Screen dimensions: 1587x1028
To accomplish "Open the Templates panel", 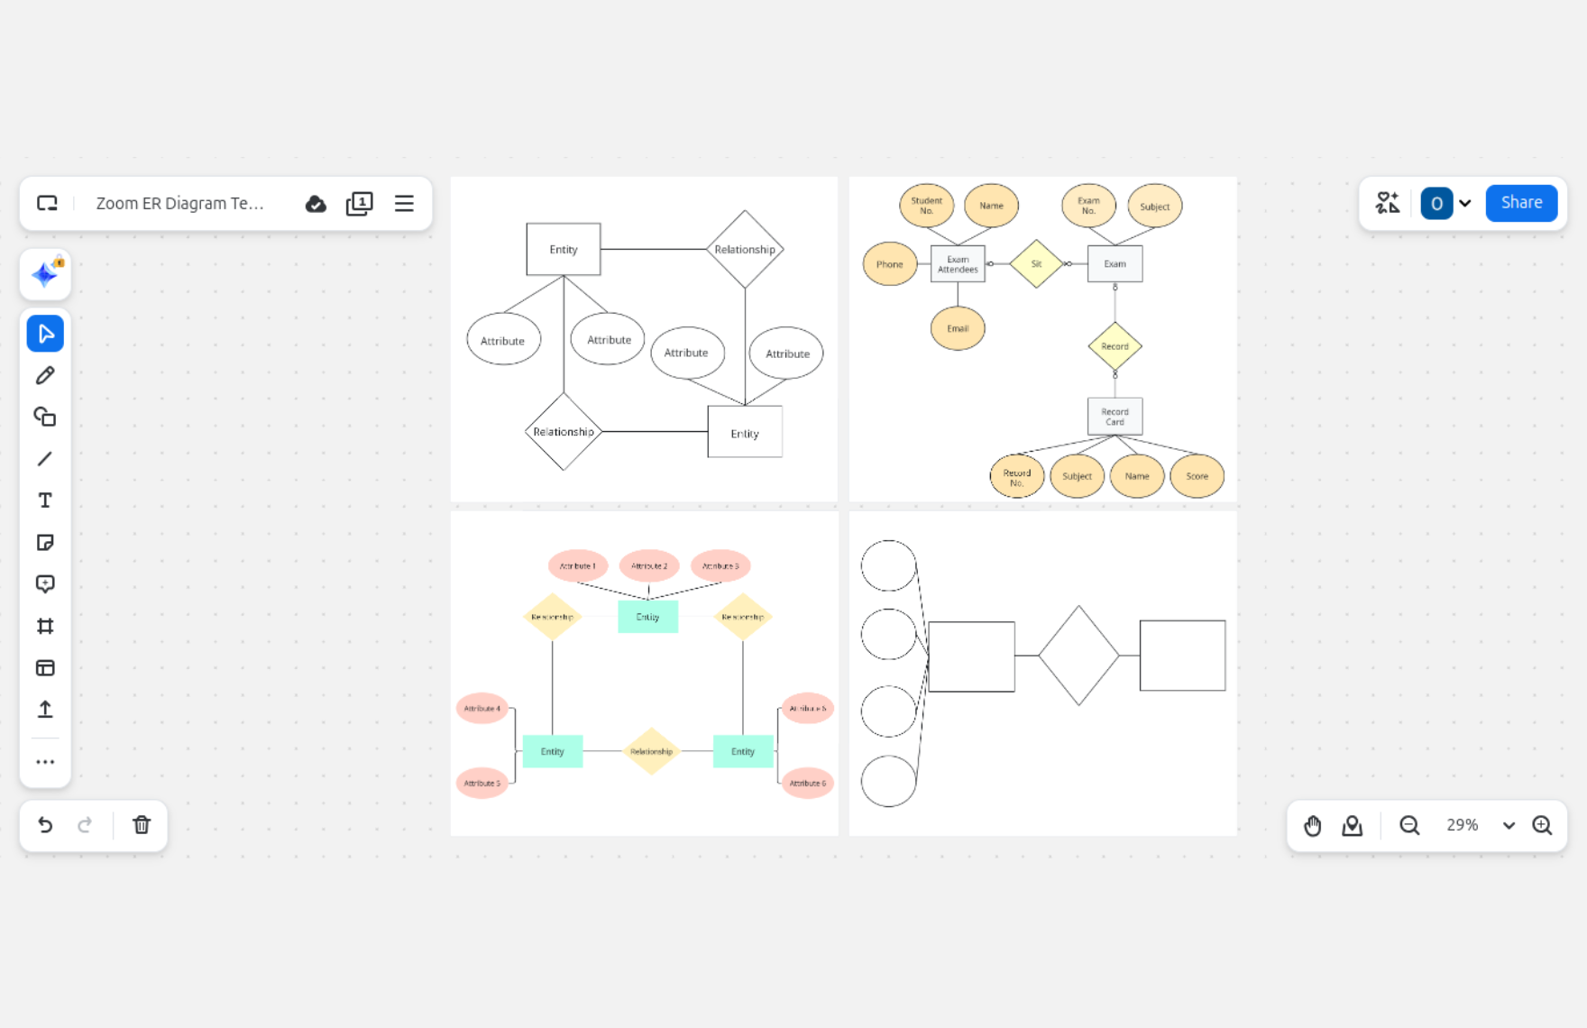I will click(x=45, y=668).
